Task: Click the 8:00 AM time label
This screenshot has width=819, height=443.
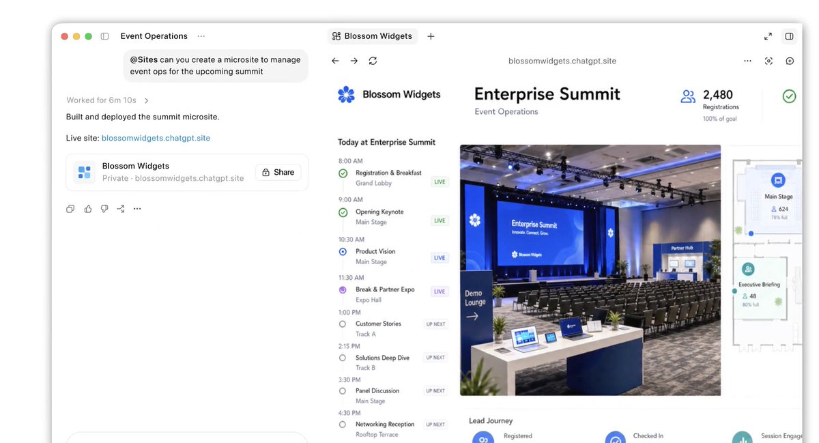Action: click(x=350, y=161)
